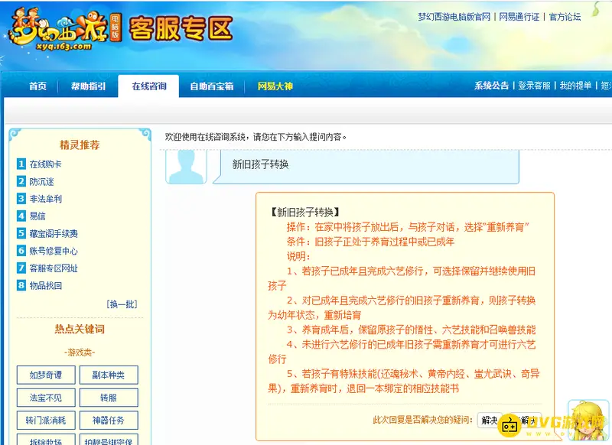Open the 帮助指引 navigation tab
612x445 pixels.
88,86
